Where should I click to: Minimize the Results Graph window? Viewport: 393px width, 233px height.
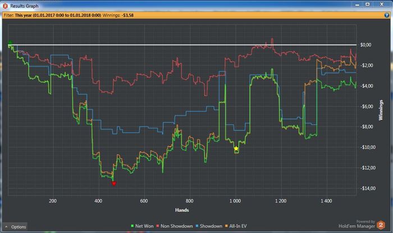click(x=358, y=4)
